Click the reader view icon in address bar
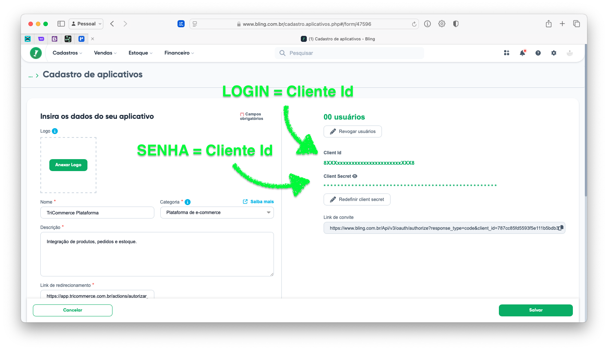 [x=195, y=24]
